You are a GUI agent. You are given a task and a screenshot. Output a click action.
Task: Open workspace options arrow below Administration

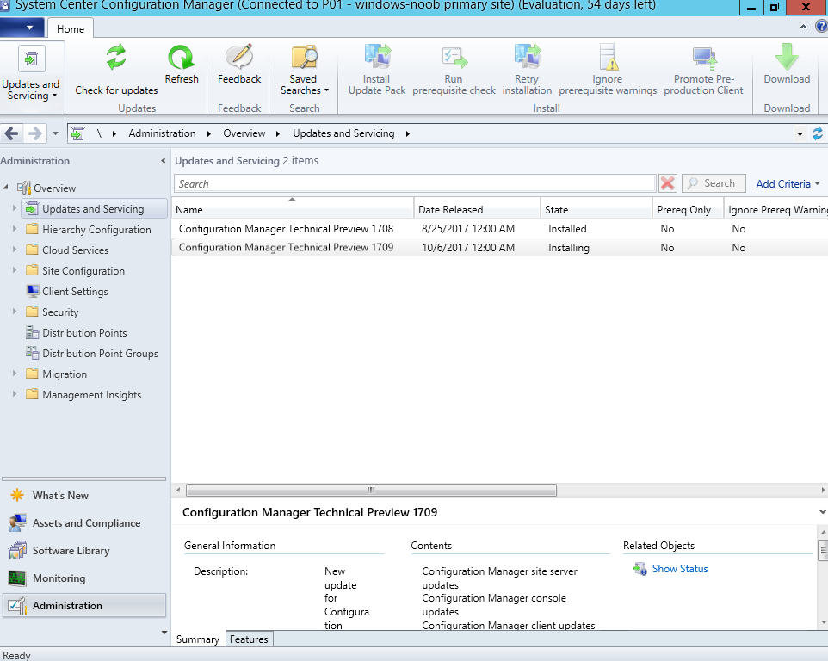164,633
